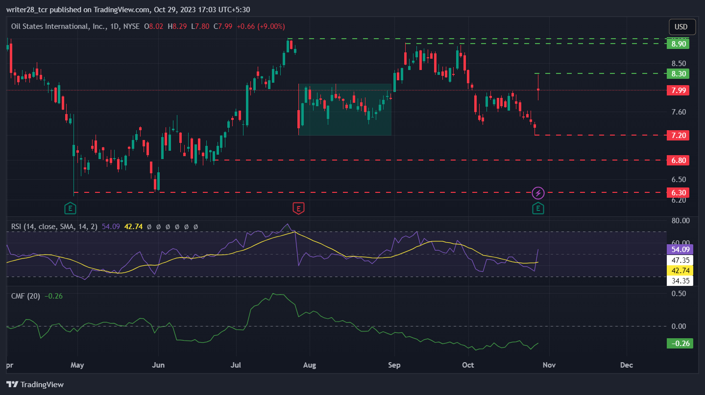Viewport: 705px width, 395px height.
Task: Click the purple lightning bolt event icon
Action: pyautogui.click(x=538, y=192)
